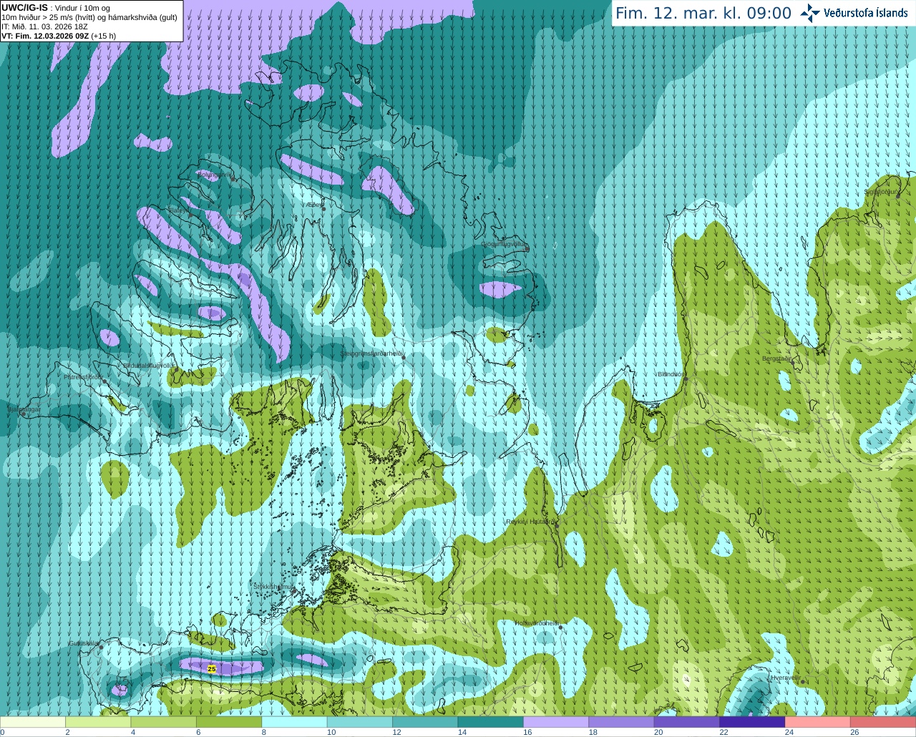Select the above 26 m/s salmon legend swatch
Image resolution: width=916 pixels, height=737 pixels.
point(884,722)
